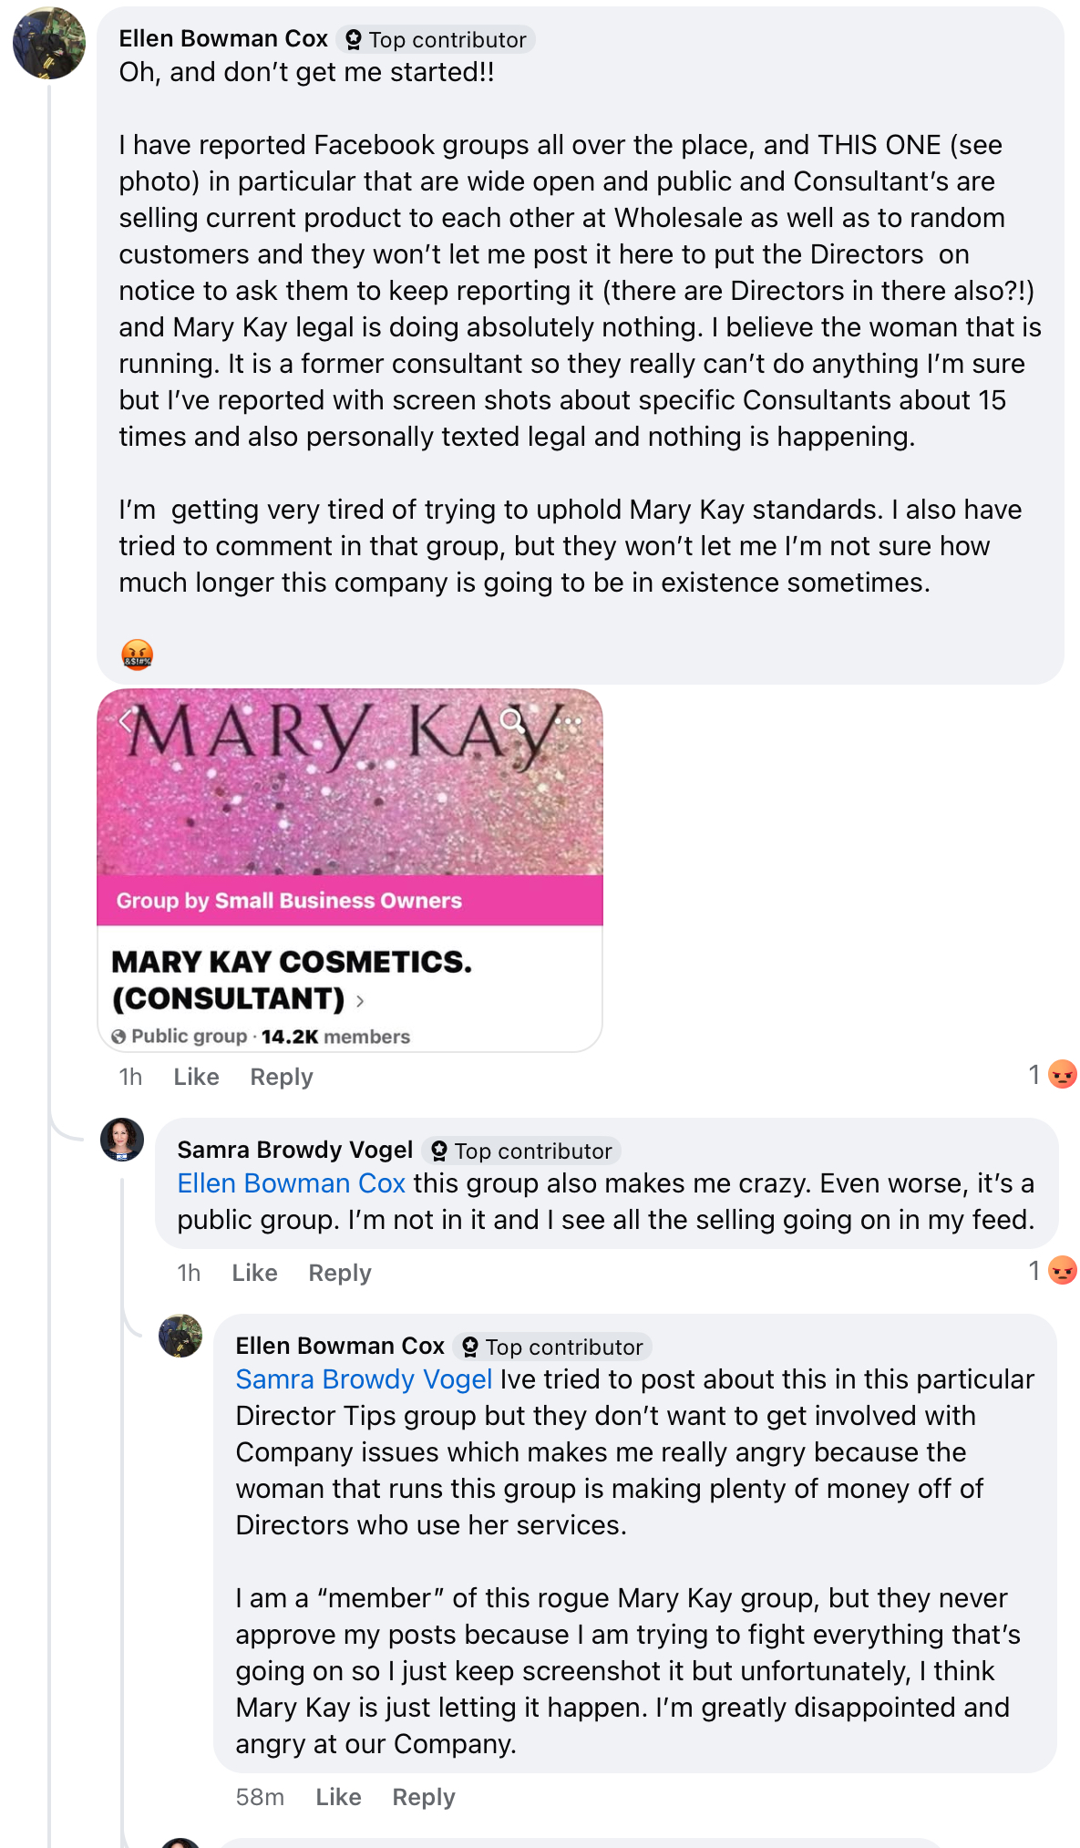Click Top contributor badge beside Samra's name

522,1151
